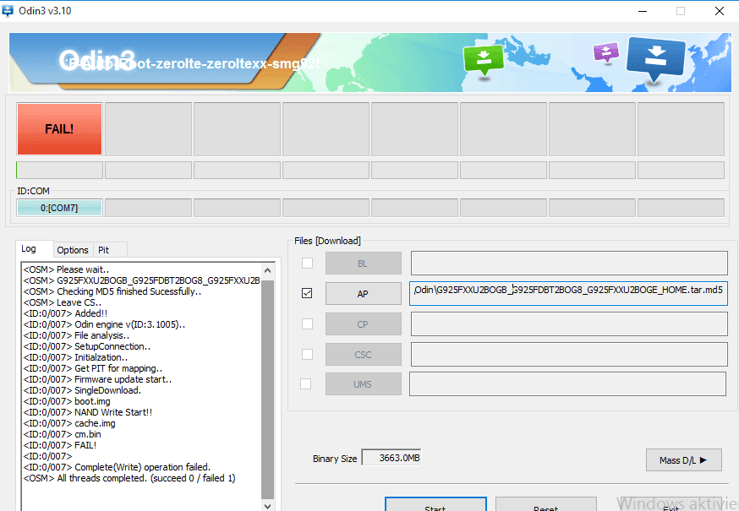The width and height of the screenshot is (739, 511).
Task: Click log line 'Firmware update start..'
Action: coord(97,379)
